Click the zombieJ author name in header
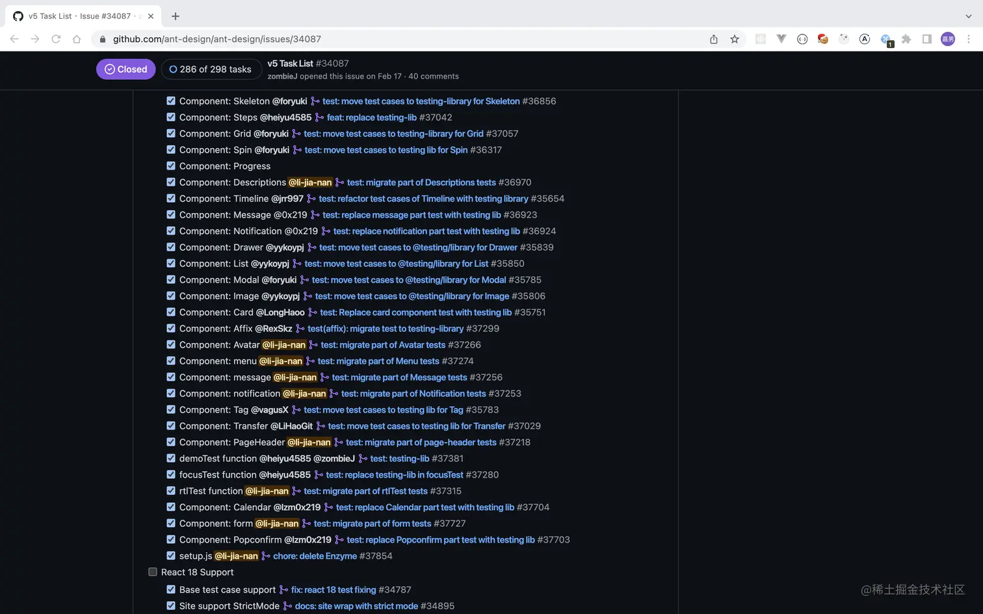This screenshot has height=614, width=983. point(282,77)
